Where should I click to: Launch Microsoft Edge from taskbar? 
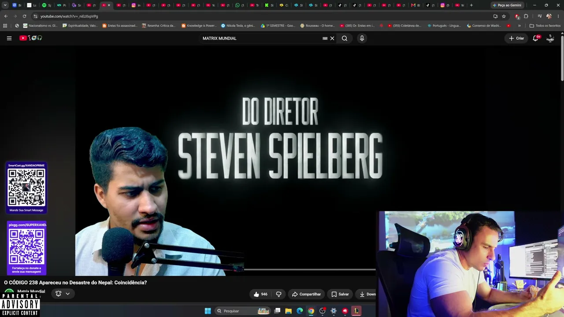coord(300,311)
